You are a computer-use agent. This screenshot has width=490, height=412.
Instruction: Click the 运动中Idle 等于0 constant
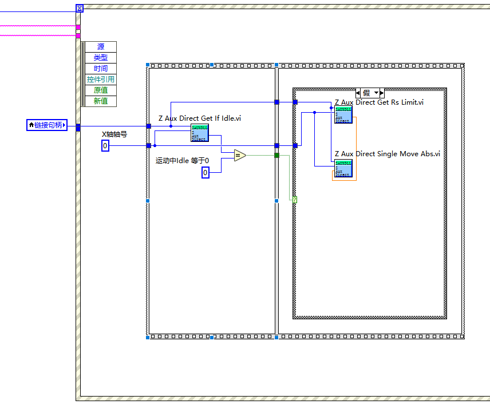tap(205, 172)
